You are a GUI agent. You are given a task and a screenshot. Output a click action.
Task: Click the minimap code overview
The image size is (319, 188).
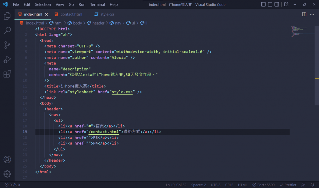coord(302,31)
